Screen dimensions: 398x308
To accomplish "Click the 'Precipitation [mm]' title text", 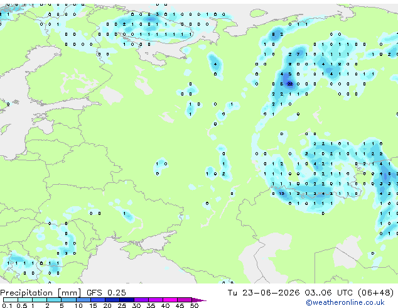I will tap(41, 293).
